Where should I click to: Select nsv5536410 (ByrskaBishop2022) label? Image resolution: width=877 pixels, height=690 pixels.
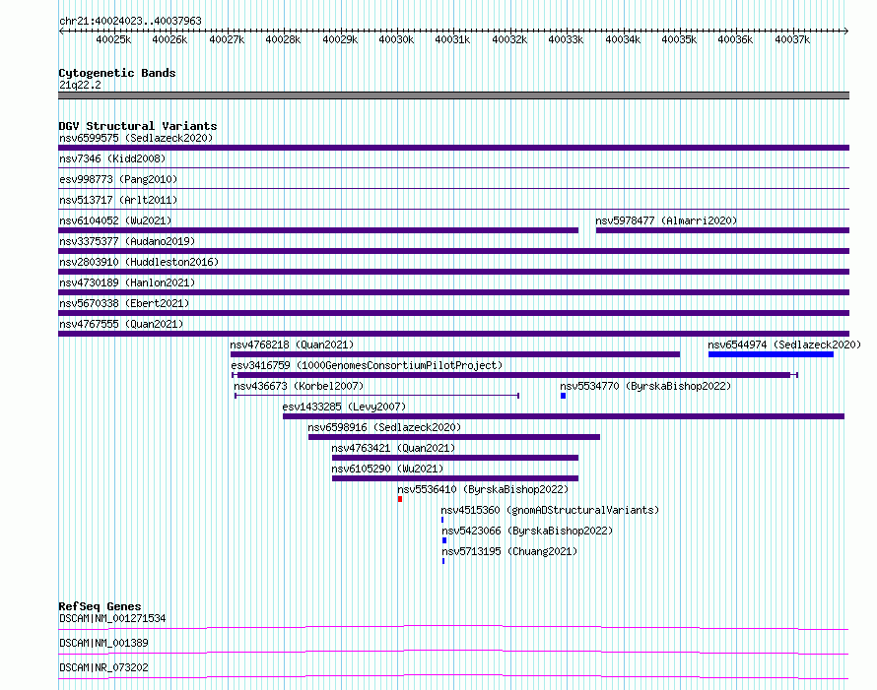[483, 489]
